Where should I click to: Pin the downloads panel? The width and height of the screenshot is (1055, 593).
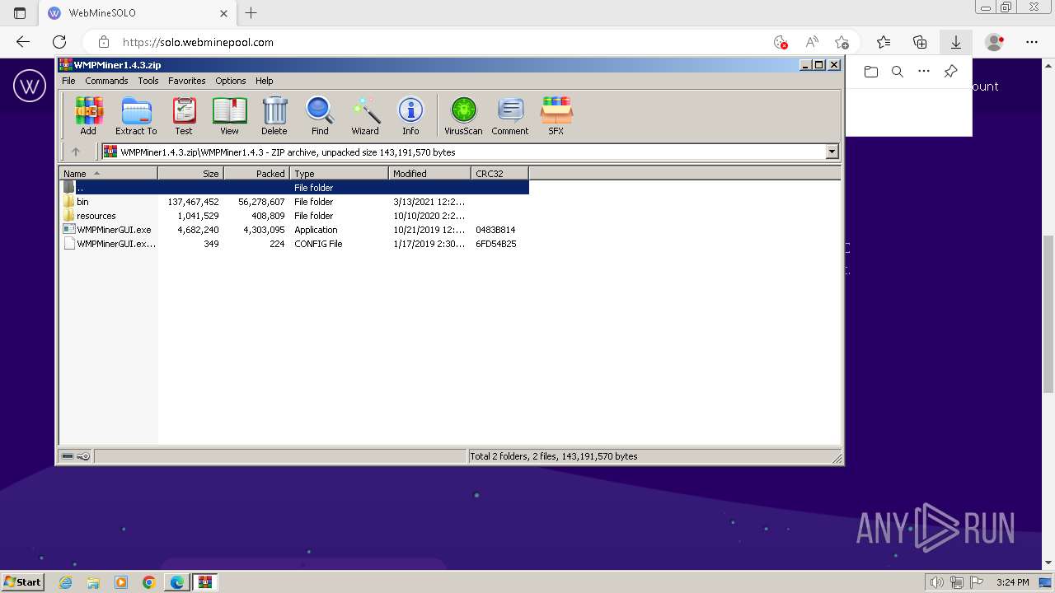click(950, 72)
